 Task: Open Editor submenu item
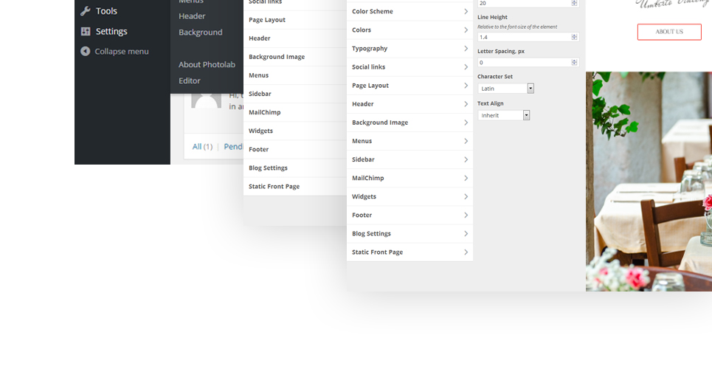[x=190, y=80]
